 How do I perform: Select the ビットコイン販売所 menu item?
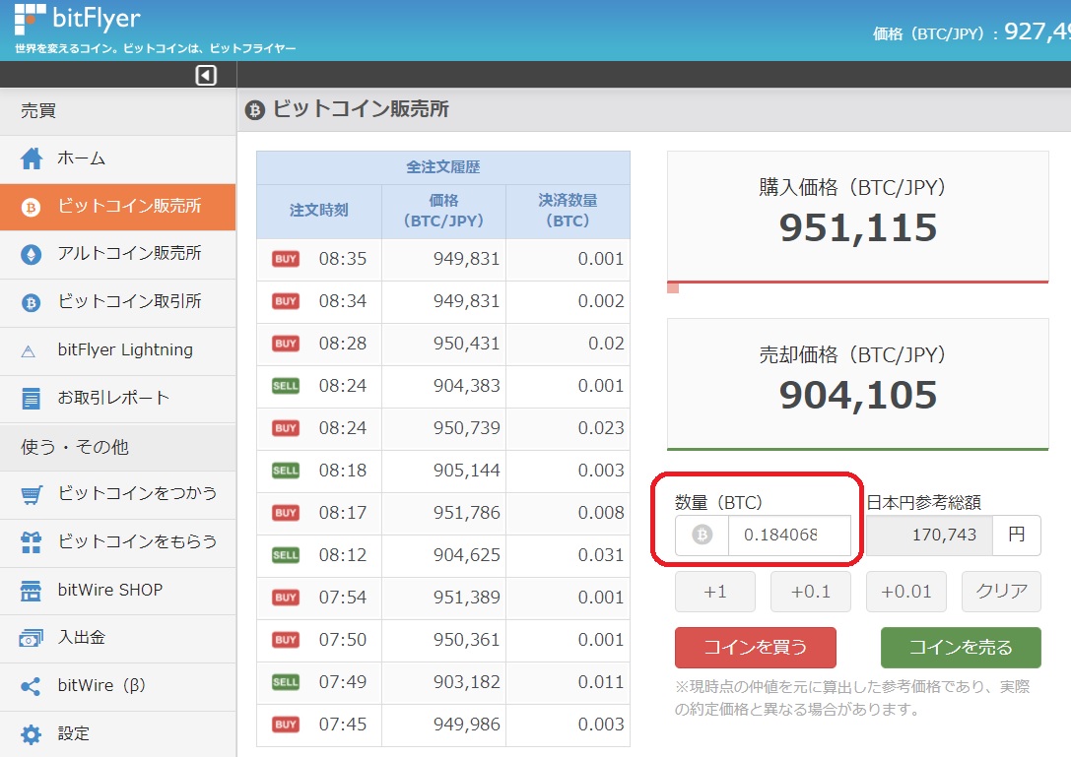point(118,208)
